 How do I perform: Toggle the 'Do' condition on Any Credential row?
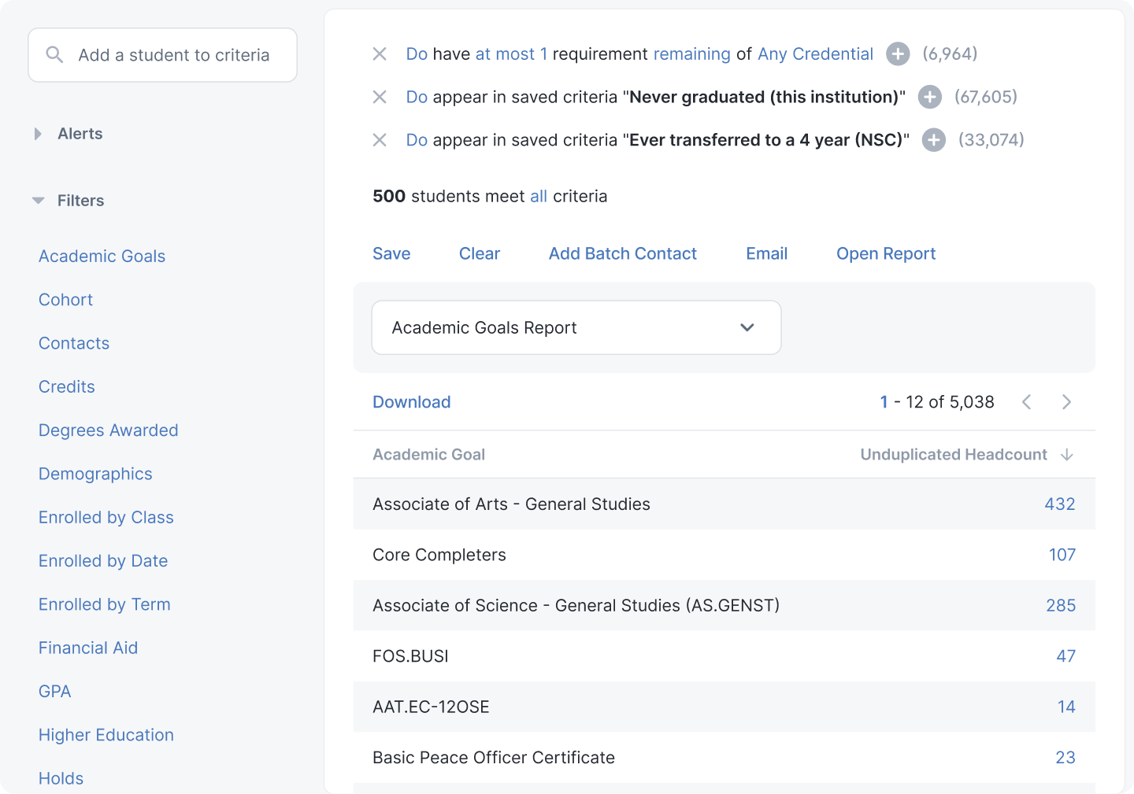pyautogui.click(x=417, y=54)
